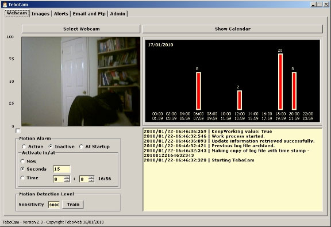
Task: Click the Sensitivity value input field
Action: [54, 205]
